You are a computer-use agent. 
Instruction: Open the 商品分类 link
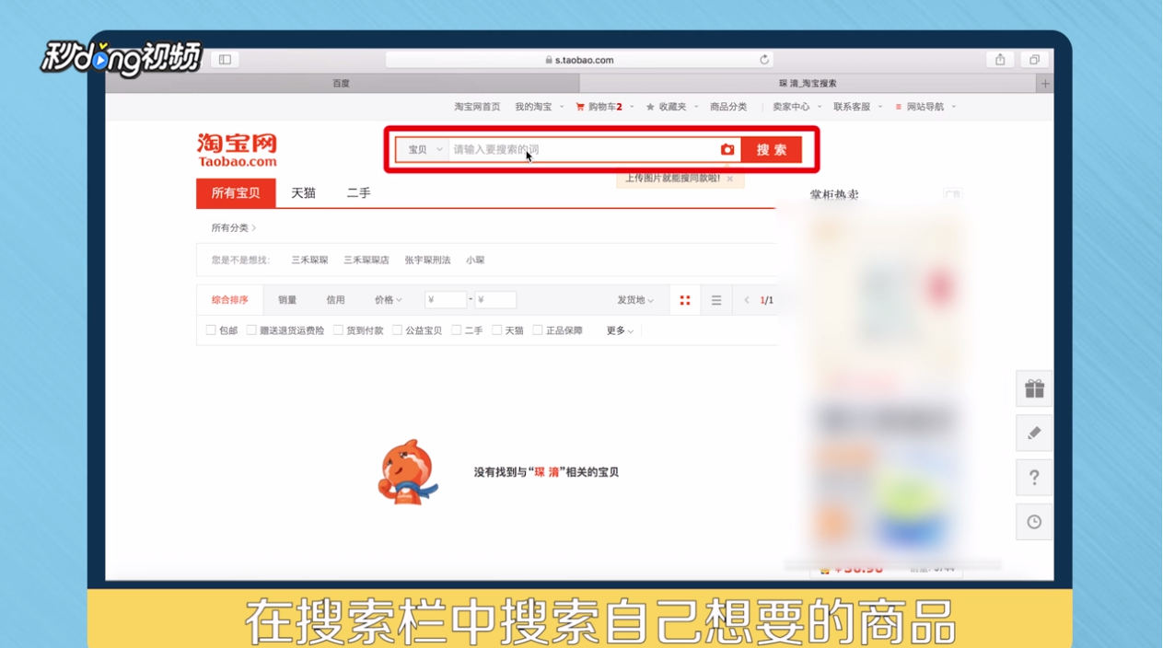click(x=728, y=107)
